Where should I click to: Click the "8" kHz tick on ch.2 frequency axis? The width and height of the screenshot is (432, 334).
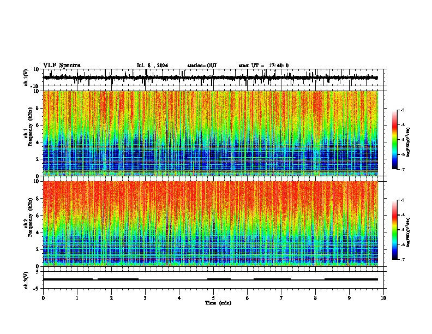click(x=37, y=199)
